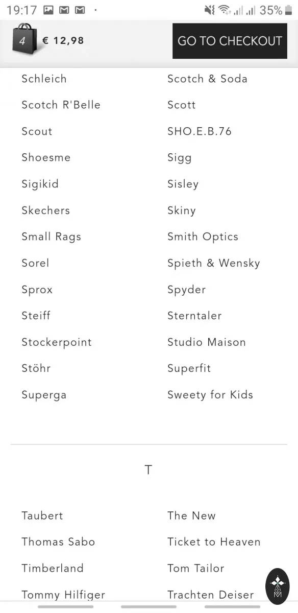
Task: Select the Superfit brand link
Action: [189, 368]
